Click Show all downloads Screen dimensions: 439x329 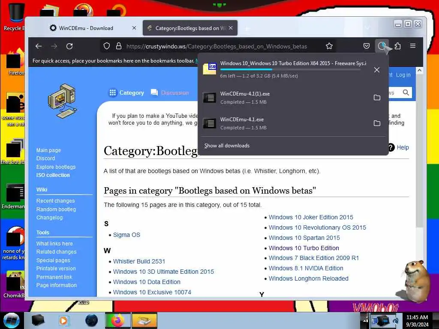click(227, 146)
